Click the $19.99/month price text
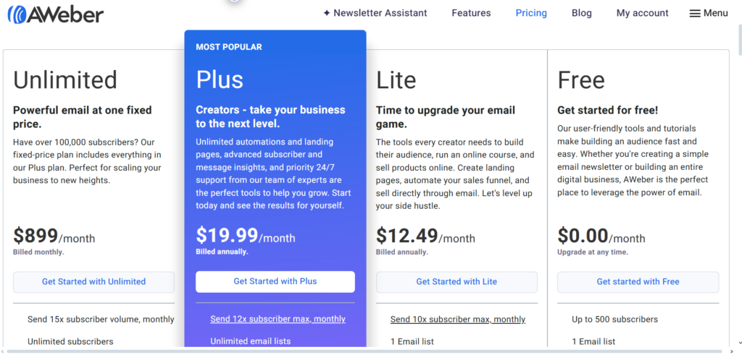742x355 pixels. coord(246,236)
